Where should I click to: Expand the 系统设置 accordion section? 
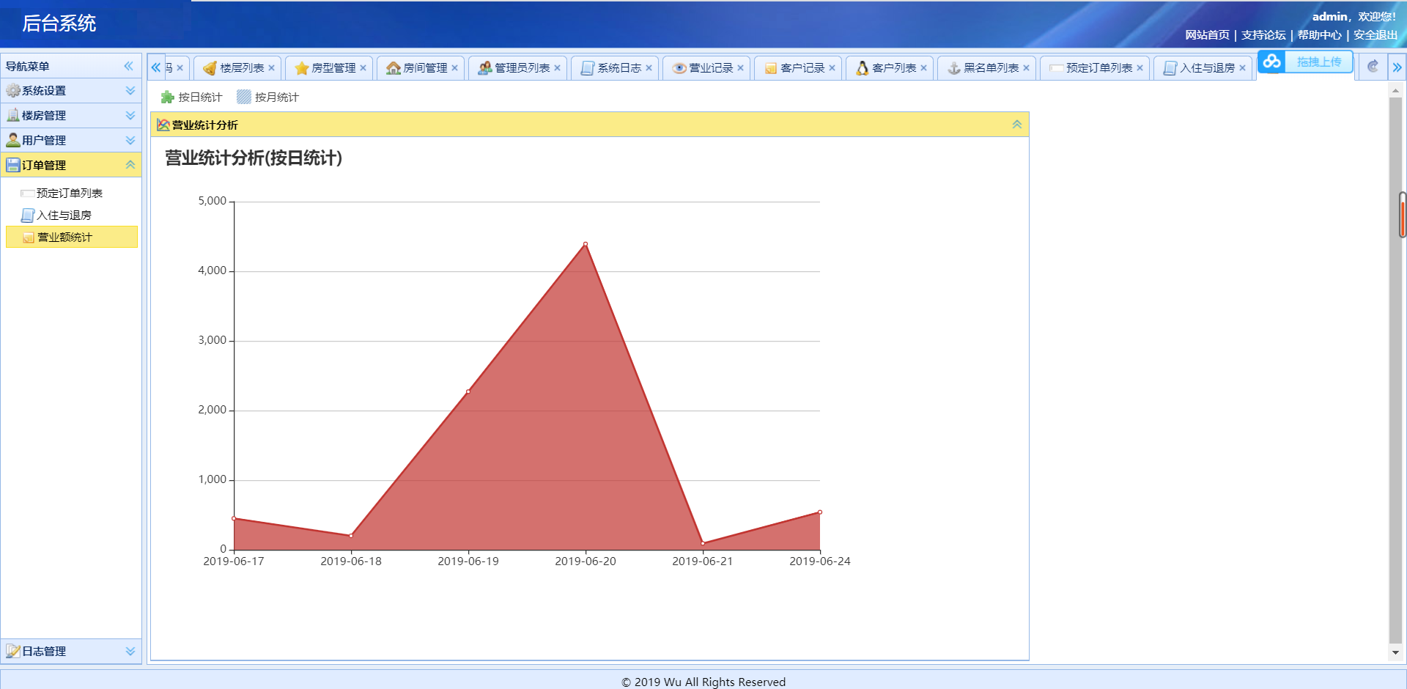tap(71, 91)
